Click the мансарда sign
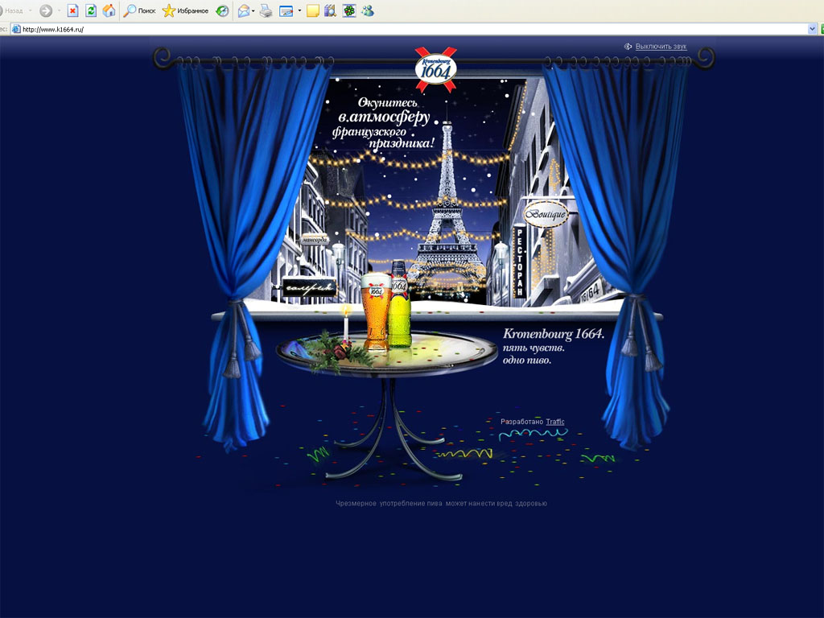This screenshot has height=618, width=824. click(x=315, y=240)
